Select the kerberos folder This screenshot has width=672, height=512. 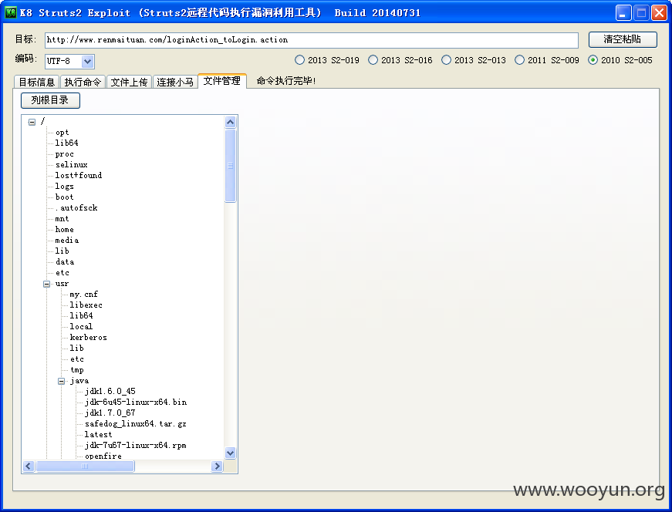(x=88, y=338)
